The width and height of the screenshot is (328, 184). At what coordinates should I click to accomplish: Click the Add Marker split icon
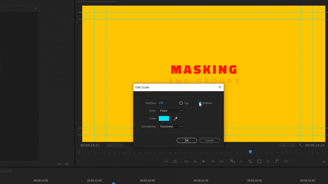(x=166, y=162)
